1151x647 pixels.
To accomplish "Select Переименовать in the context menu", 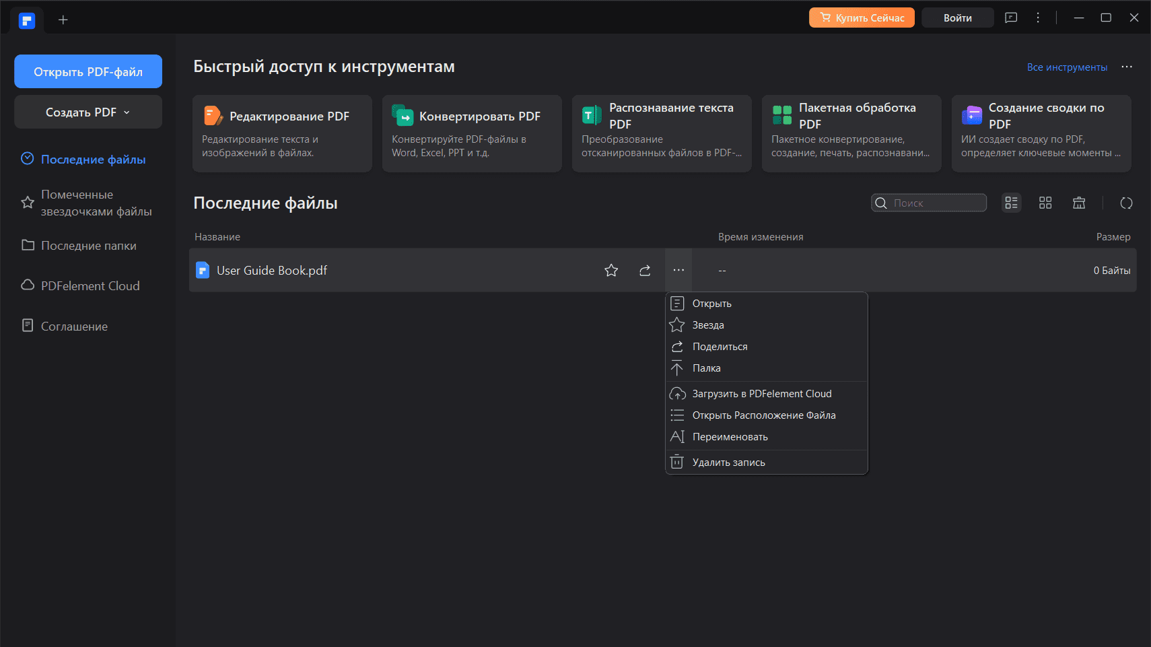I will tap(730, 437).
